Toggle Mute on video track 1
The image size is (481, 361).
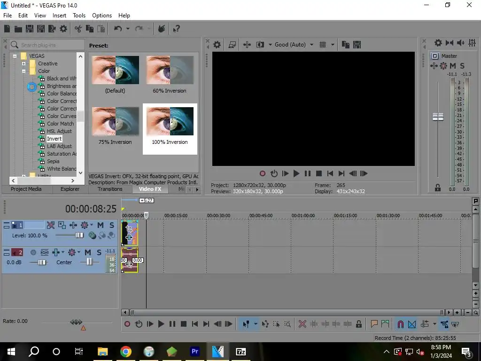pos(101,225)
